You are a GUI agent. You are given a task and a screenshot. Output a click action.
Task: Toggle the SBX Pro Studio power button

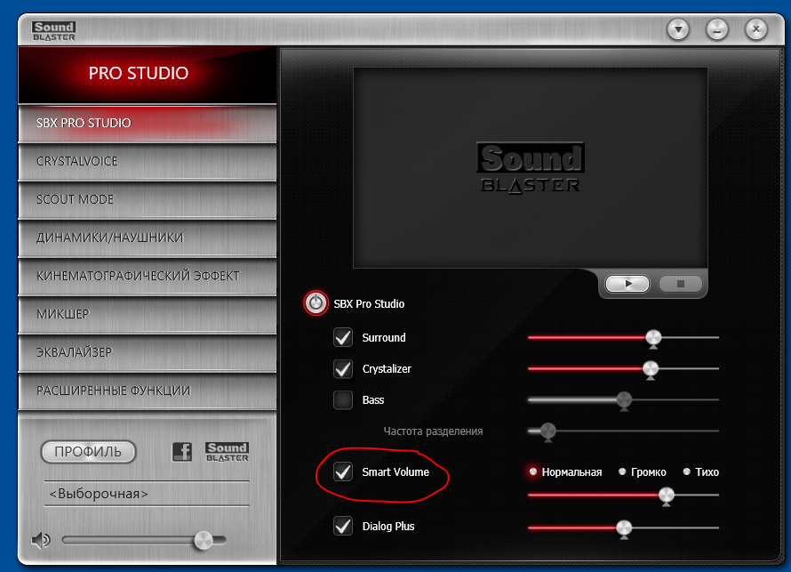[316, 303]
